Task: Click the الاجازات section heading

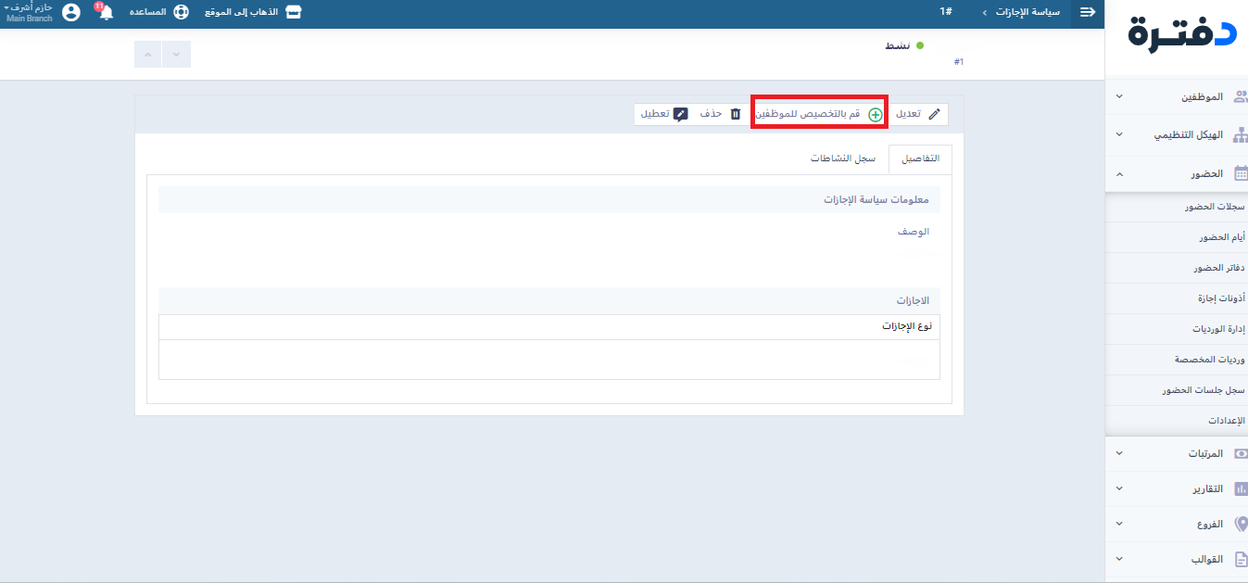Action: coord(913,301)
